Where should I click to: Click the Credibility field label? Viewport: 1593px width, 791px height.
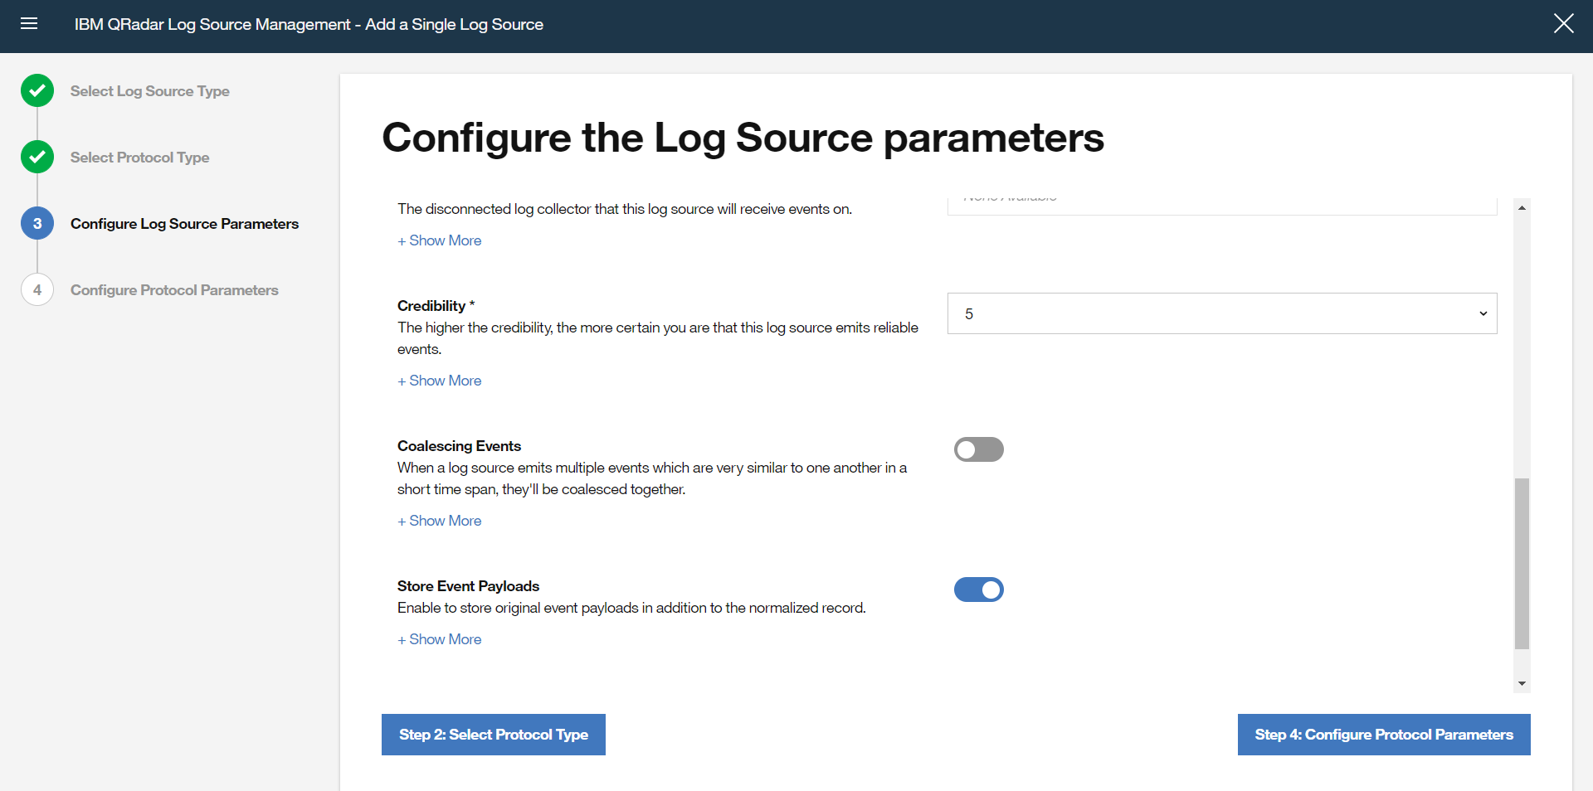pos(436,306)
